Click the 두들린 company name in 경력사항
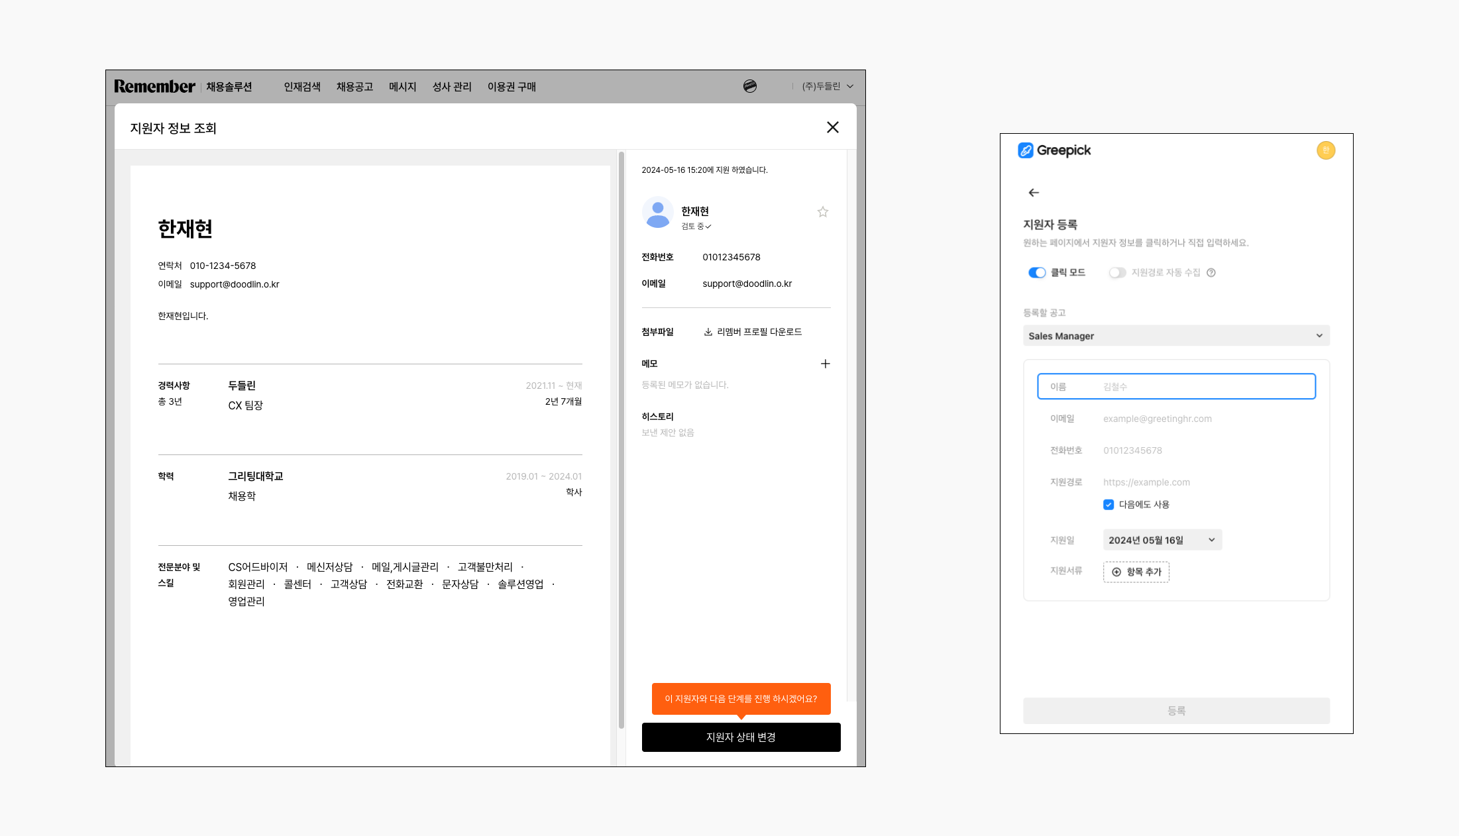This screenshot has height=836, width=1459. point(242,386)
